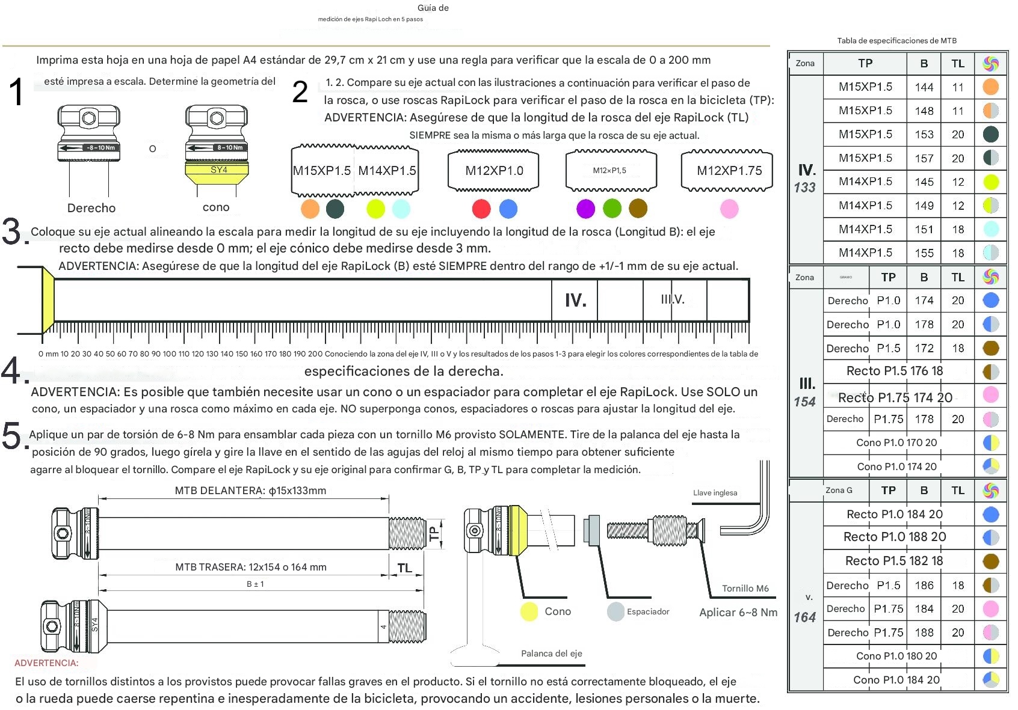Viewport: 1018px width, 710px height.
Task: Click the yellow dot below the M14XP1.5 gauge
Action: pos(375,209)
